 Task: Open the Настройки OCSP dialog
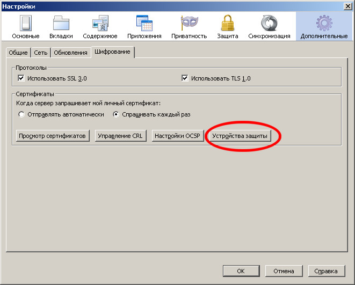pos(177,136)
